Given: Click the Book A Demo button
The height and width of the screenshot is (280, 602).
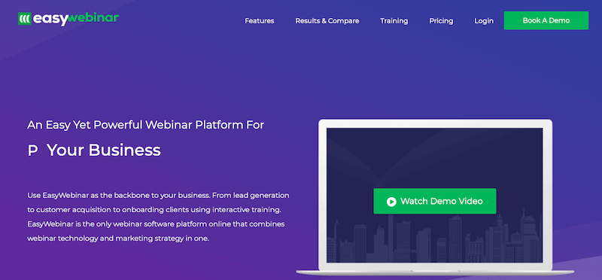Looking at the screenshot, I should coord(546,20).
